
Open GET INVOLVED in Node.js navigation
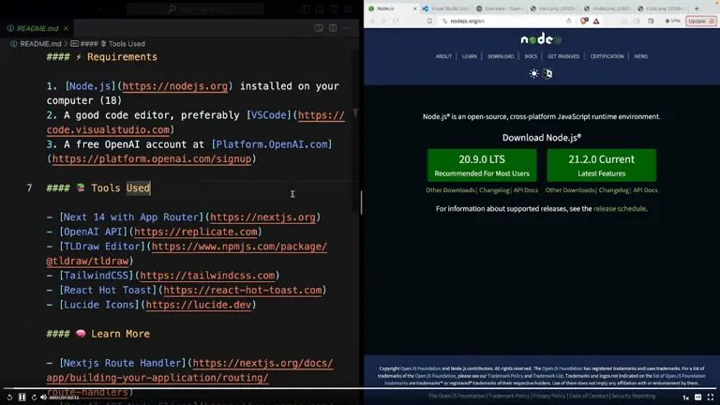click(x=563, y=56)
